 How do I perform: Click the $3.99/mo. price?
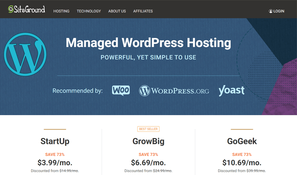click(x=55, y=163)
